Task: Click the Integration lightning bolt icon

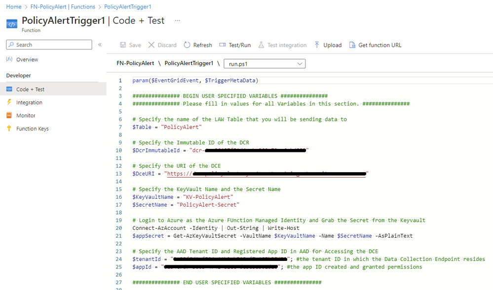Action: [x=9, y=102]
